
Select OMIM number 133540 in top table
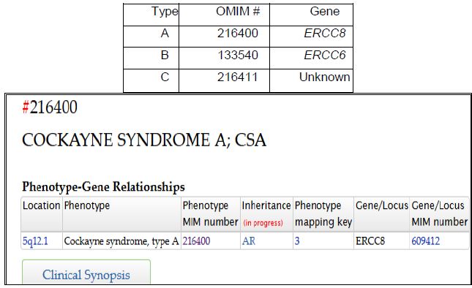(238, 55)
